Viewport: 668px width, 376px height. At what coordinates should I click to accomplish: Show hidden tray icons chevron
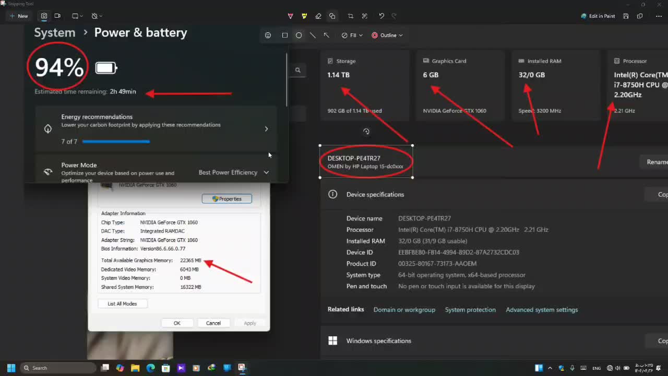pyautogui.click(x=550, y=368)
